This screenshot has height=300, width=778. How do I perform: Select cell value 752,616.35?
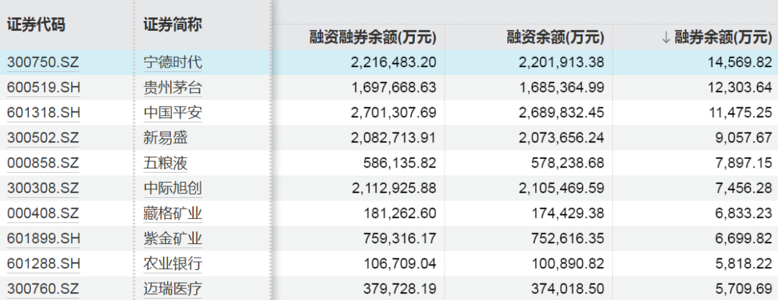[x=568, y=239]
